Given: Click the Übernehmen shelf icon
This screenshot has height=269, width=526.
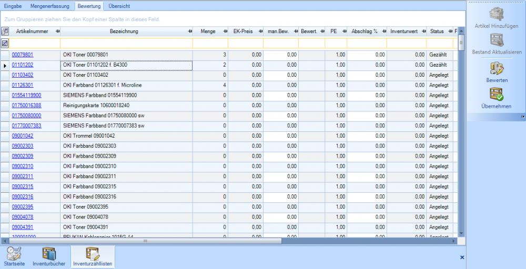Looking at the screenshot, I should tap(497, 94).
